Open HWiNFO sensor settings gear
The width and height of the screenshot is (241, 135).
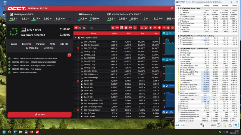pos(230,125)
